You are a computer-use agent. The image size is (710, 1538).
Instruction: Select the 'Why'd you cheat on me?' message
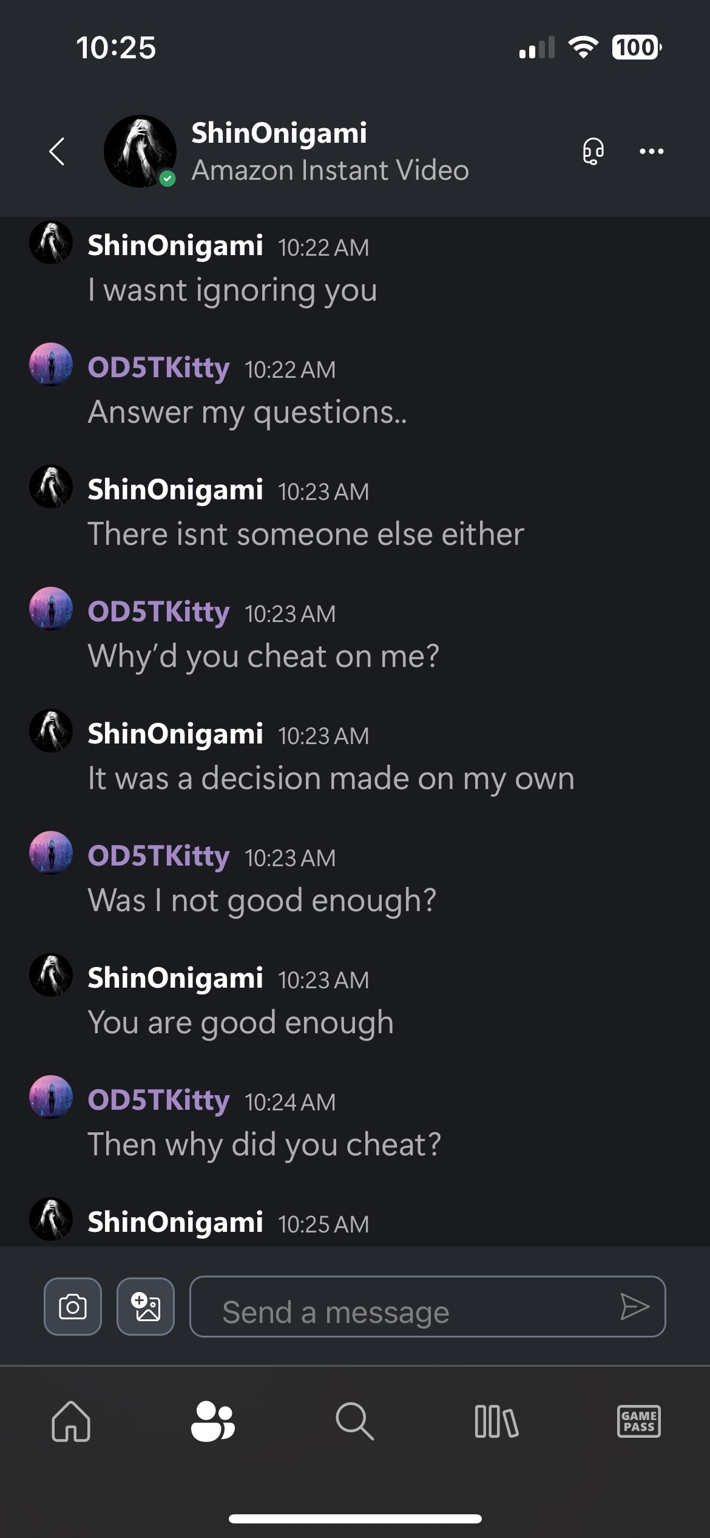[x=263, y=657]
